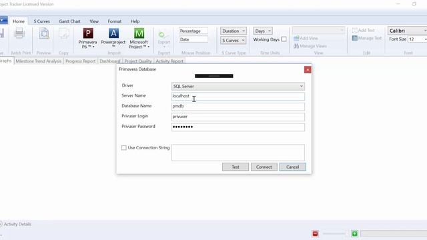
Task: Open the S Curves type dropdown
Action: click(x=233, y=40)
